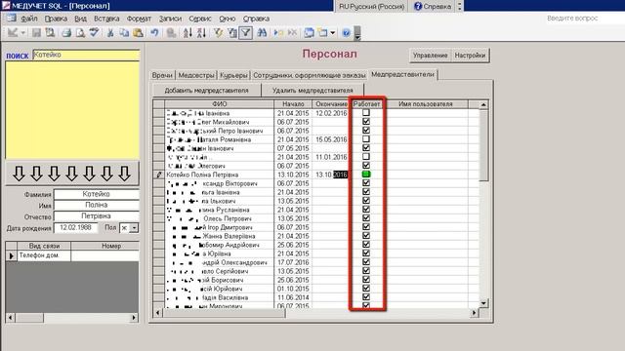Image resolution: width=625 pixels, height=351 pixels.
Task: Open print preview from the toolbar
Action: click(80, 32)
